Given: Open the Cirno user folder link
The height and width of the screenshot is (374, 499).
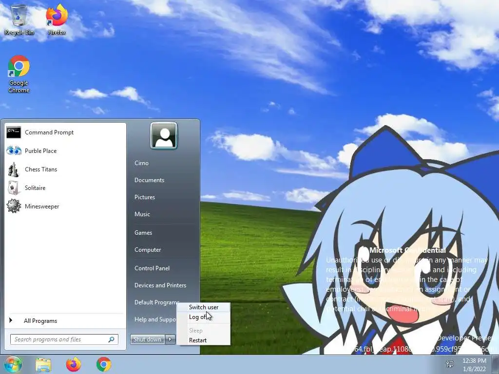Looking at the screenshot, I should [x=141, y=163].
